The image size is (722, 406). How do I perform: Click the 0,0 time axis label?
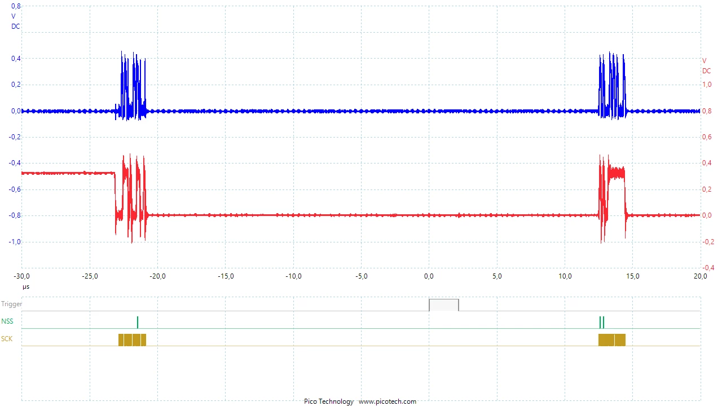point(429,276)
